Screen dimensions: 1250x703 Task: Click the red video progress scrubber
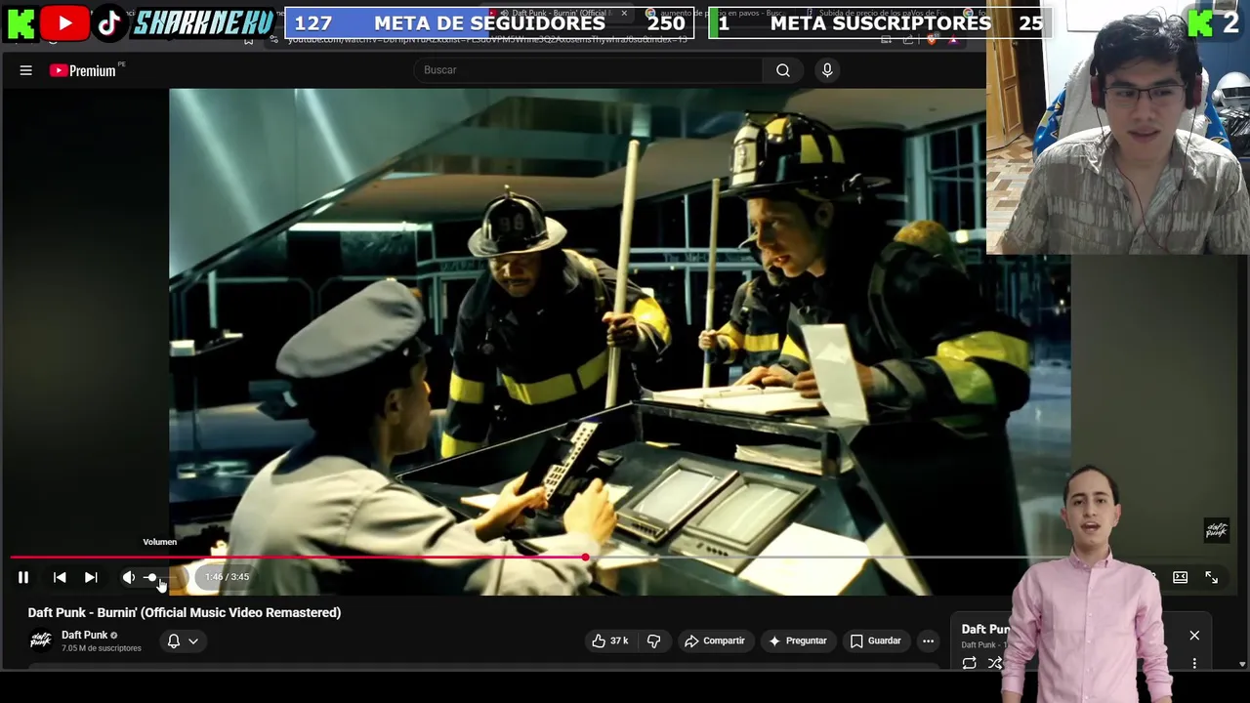tap(585, 558)
